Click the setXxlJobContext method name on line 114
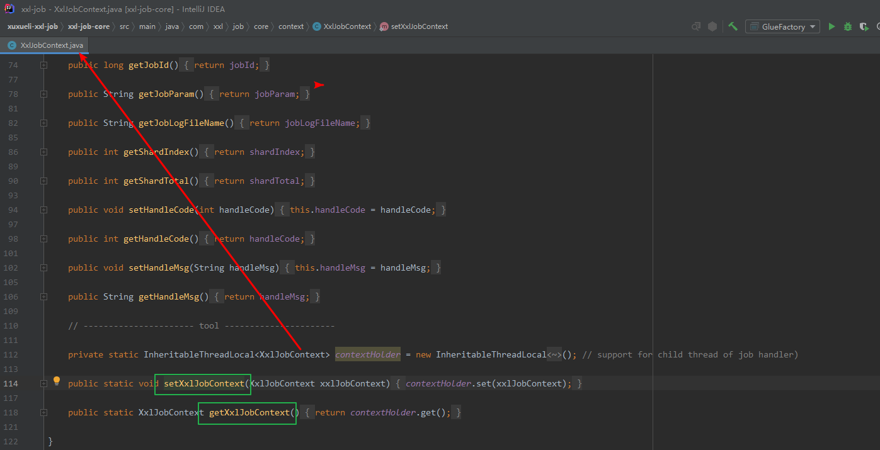The width and height of the screenshot is (880, 450). pyautogui.click(x=204, y=383)
